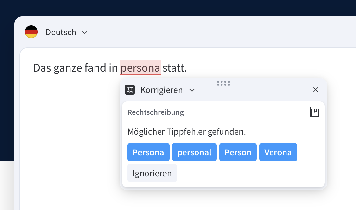
Task: Expand the Korrigieren mode dropdown
Action: point(192,90)
